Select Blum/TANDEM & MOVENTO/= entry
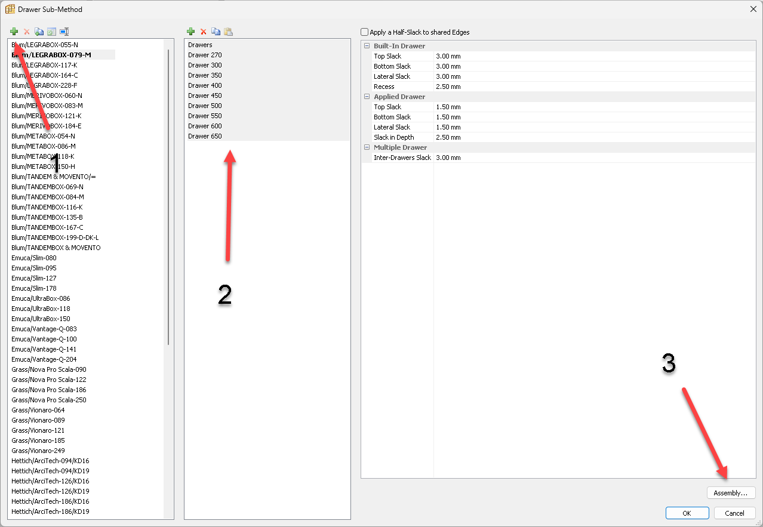Viewport: 763px width, 527px height. 54,177
